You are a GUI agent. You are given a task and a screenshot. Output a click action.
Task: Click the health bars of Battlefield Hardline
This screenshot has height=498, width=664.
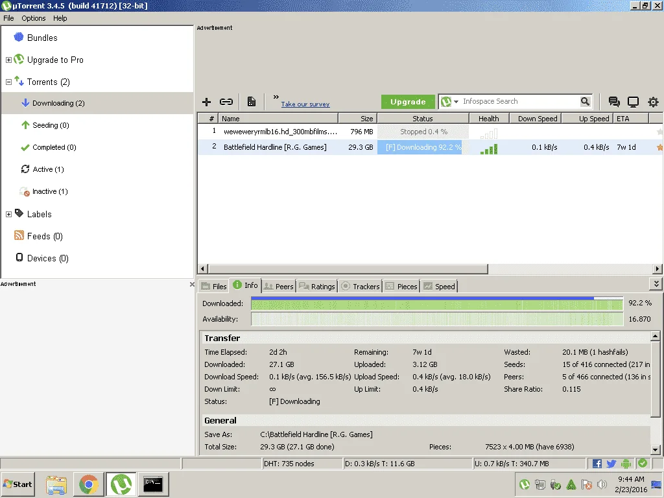coord(489,148)
